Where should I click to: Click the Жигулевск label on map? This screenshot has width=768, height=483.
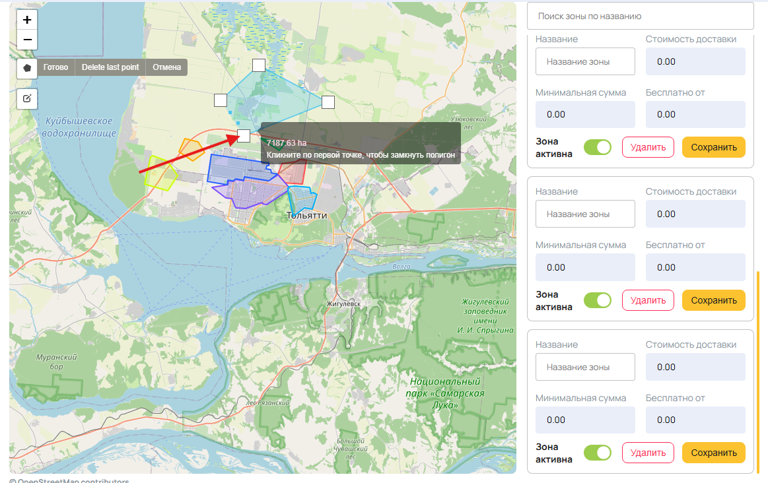[x=344, y=304]
